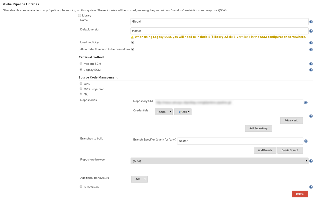Open help for Load implicitly
Image resolution: width=320 pixels, height=199 pixels.
point(311,43)
